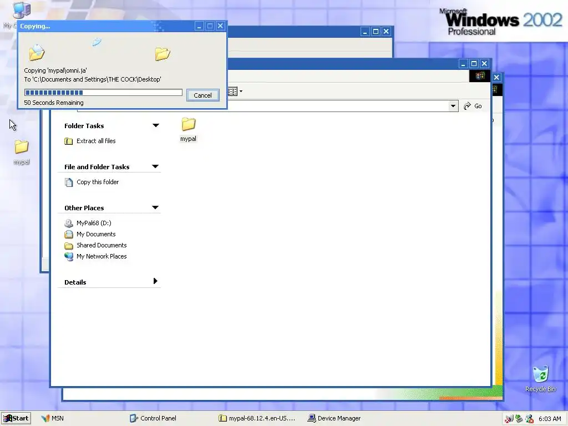
Task: Close the rearmost top background window
Action: (387, 32)
